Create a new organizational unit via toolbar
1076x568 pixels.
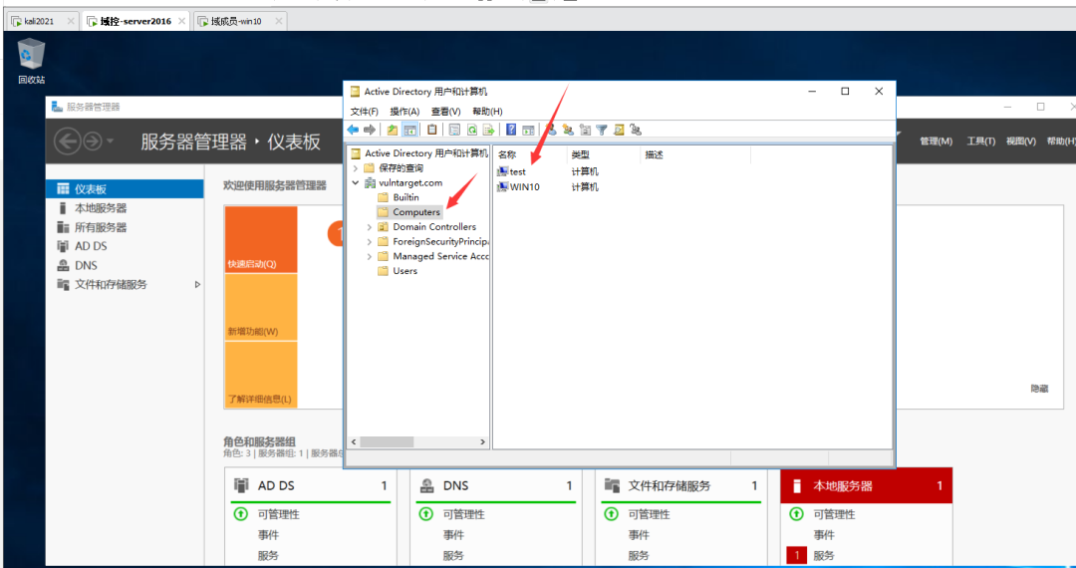585,130
